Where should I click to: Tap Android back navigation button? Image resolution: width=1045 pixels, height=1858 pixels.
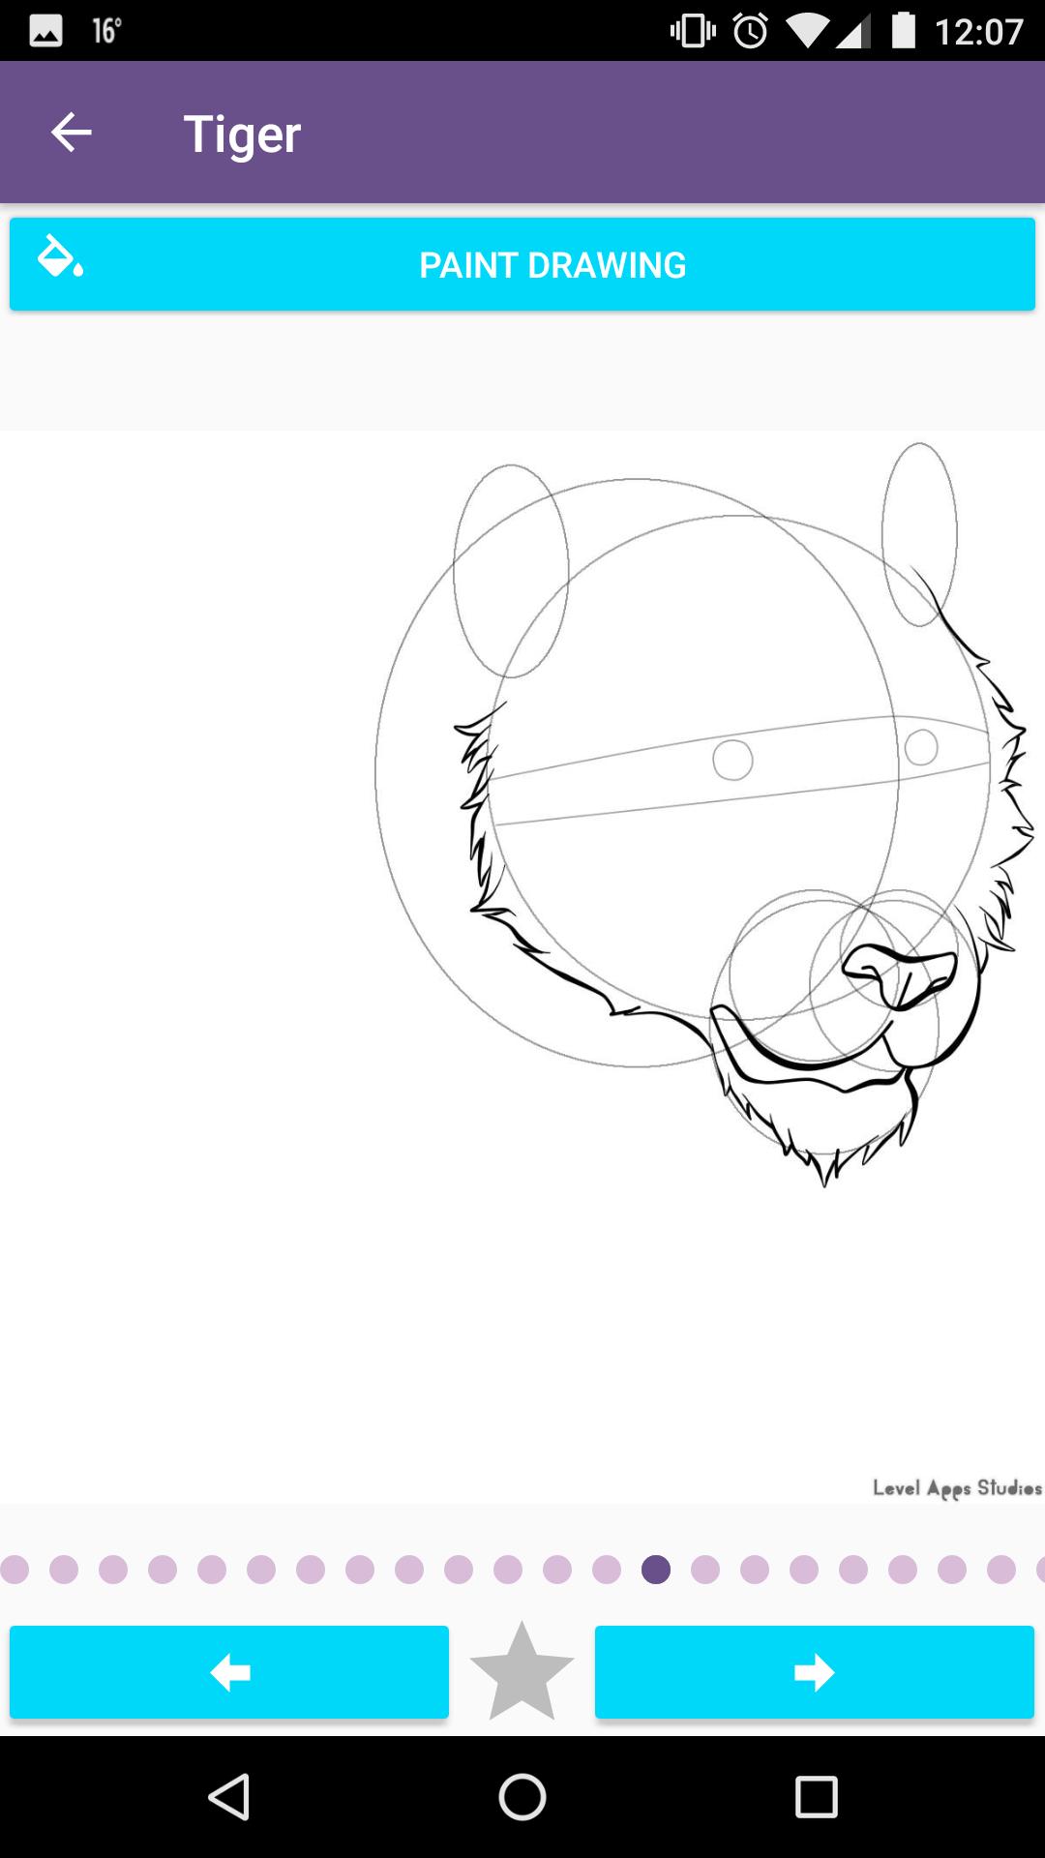[229, 1797]
